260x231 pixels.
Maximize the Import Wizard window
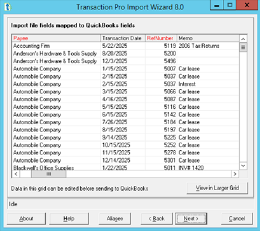[x=230, y=5]
